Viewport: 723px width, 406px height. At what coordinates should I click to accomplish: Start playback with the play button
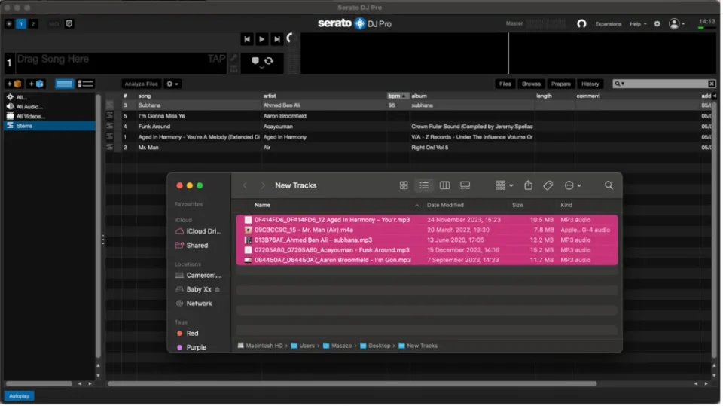[261, 39]
